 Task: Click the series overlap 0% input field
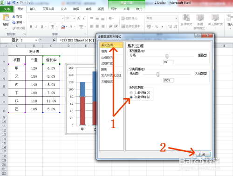[168, 62]
